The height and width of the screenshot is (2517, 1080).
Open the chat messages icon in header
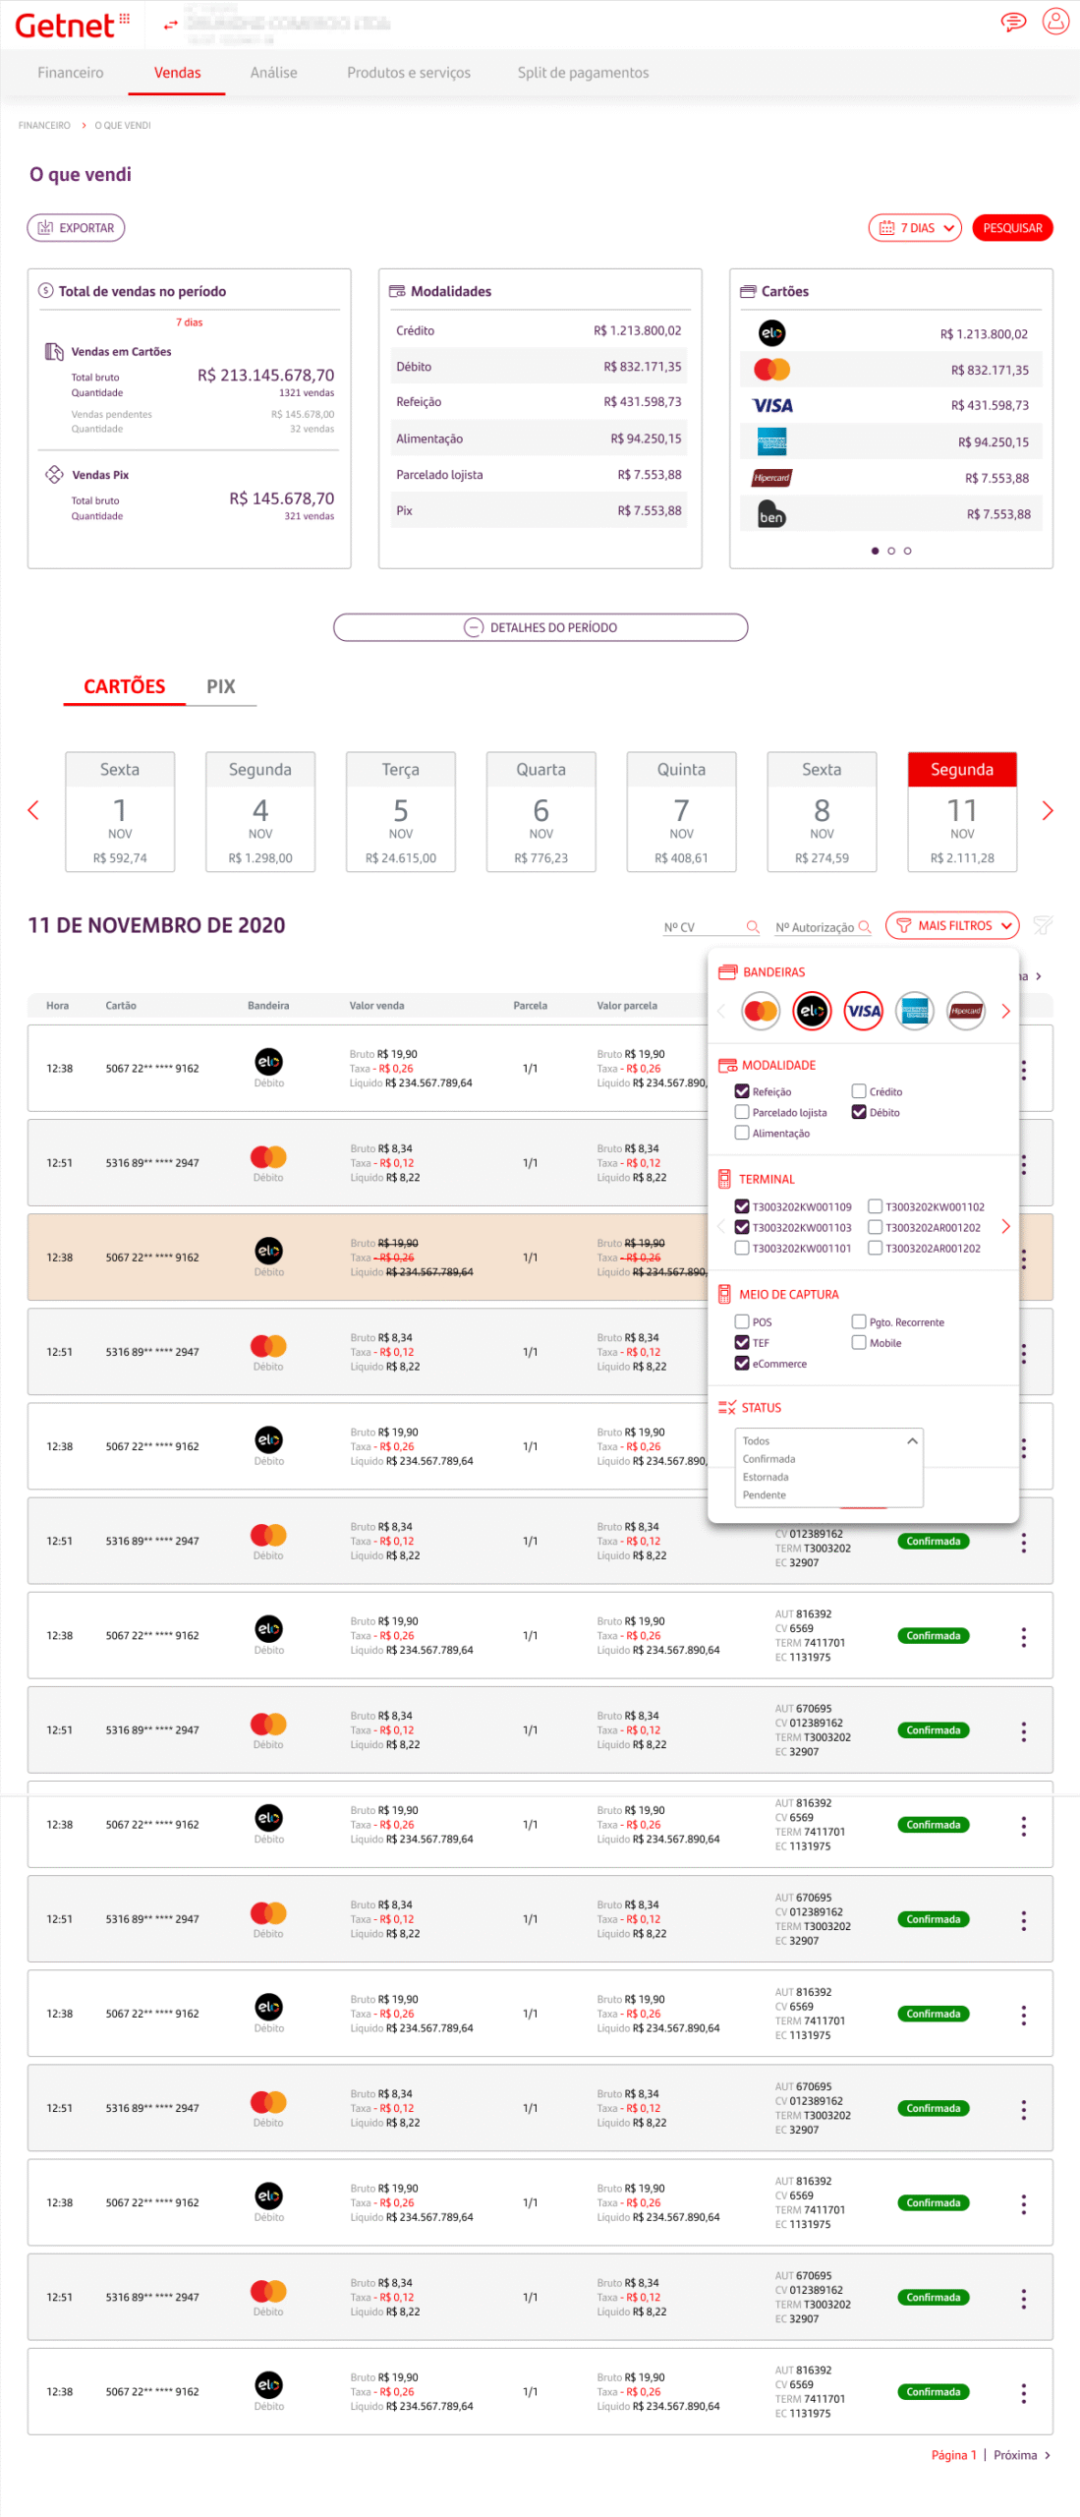(1012, 22)
